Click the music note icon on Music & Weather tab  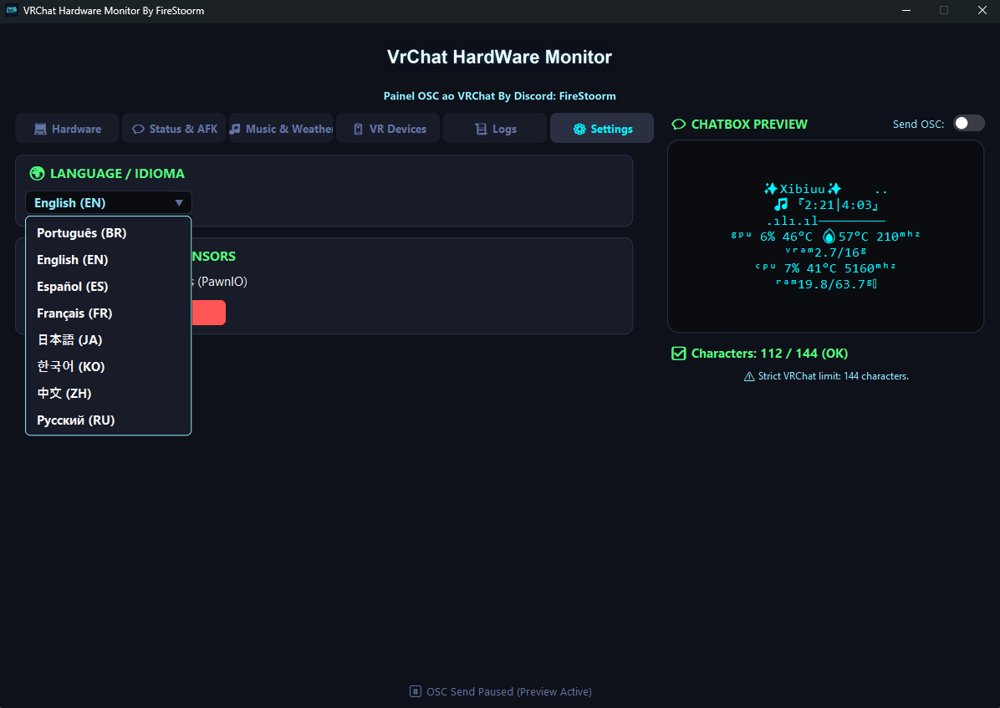tap(235, 129)
